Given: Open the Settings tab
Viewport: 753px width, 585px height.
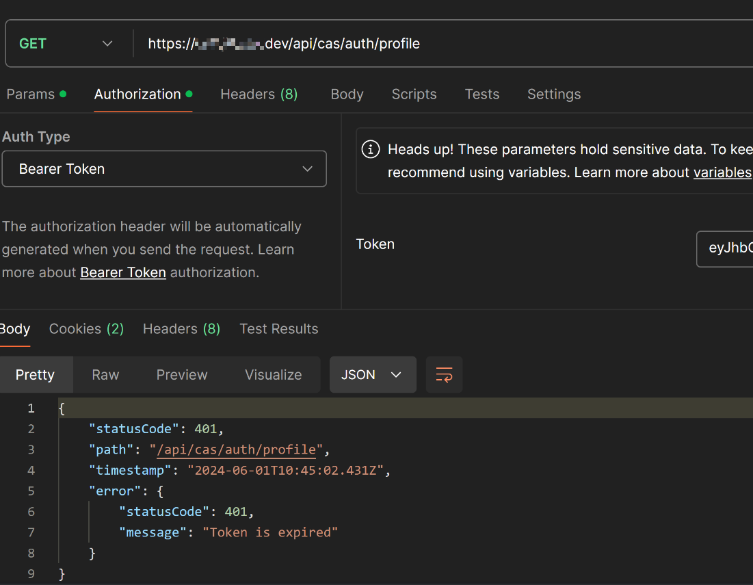Looking at the screenshot, I should click(554, 94).
